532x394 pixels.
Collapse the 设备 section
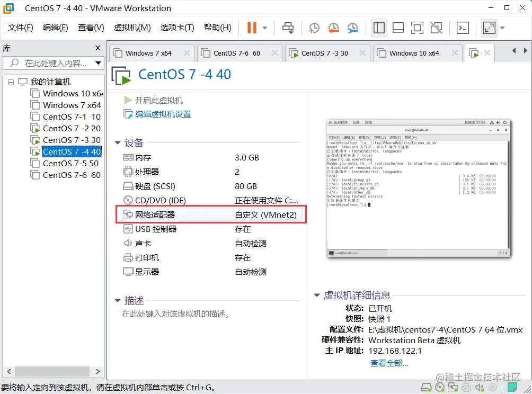coord(118,142)
